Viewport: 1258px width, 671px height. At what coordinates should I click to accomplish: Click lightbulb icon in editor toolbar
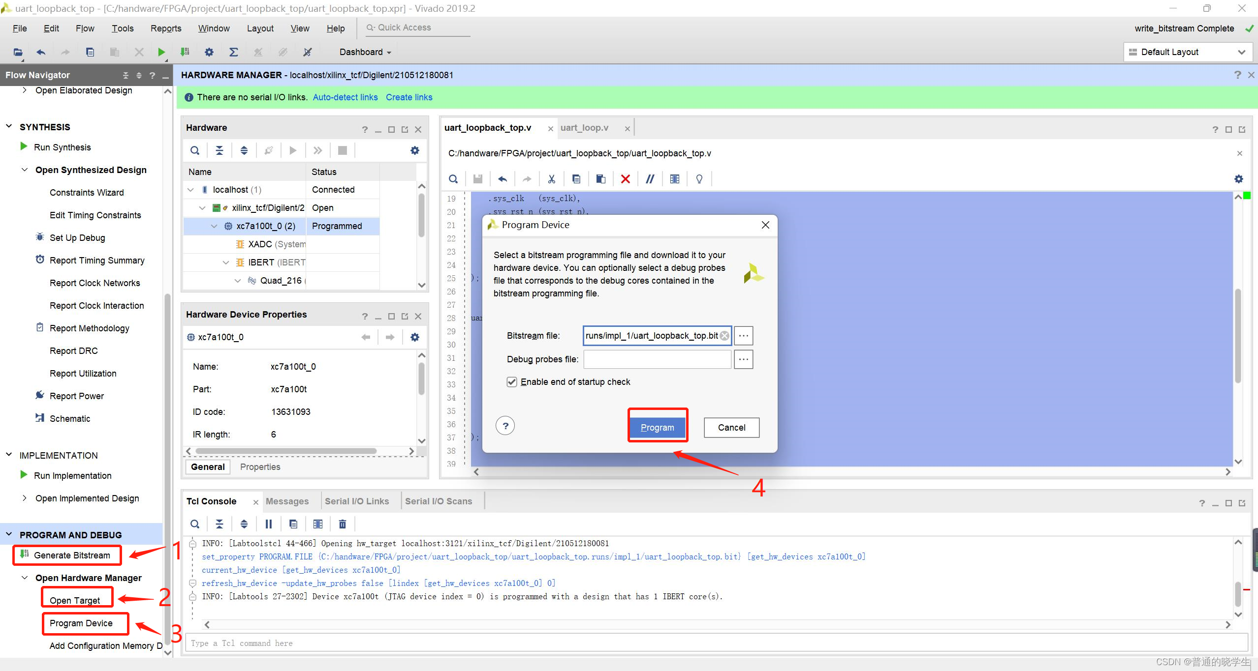[x=699, y=179]
